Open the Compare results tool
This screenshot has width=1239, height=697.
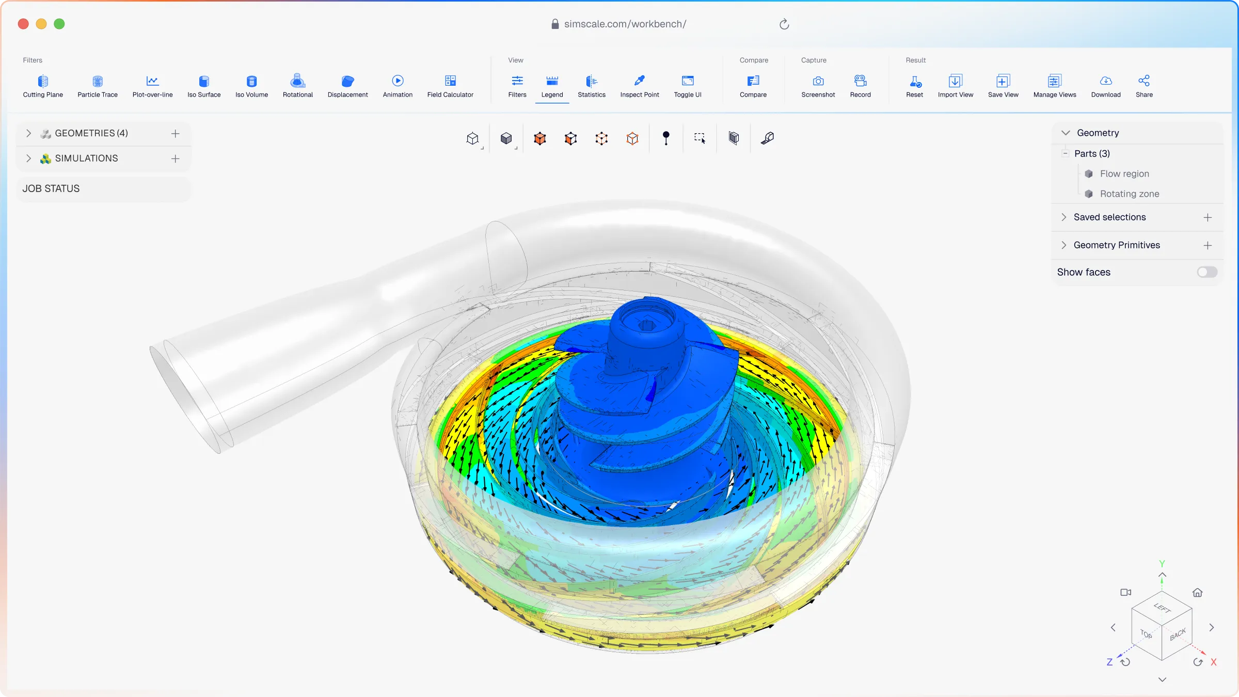[x=753, y=86]
